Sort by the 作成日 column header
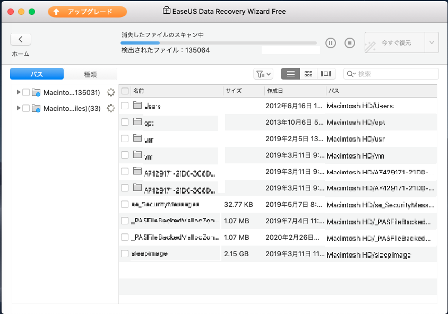The height and width of the screenshot is (314, 448). point(295,91)
